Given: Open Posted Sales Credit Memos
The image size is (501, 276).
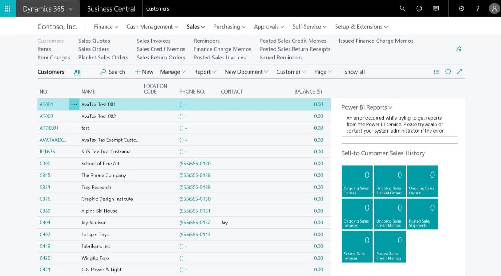Looking at the screenshot, I should pyautogui.click(x=293, y=41).
